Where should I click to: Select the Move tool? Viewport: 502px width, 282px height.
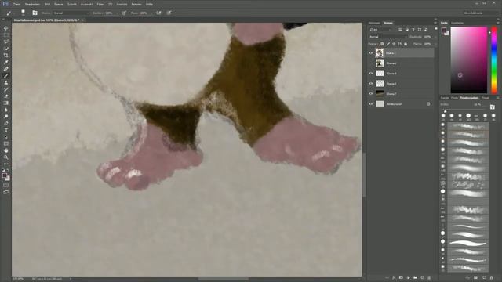pos(5,28)
